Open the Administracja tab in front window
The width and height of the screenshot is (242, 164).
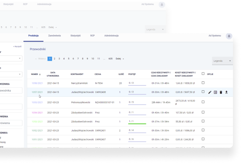111,36
